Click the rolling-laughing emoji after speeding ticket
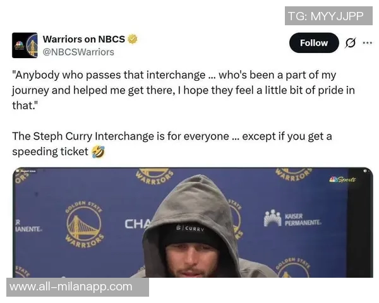Image resolution: width=379 pixels, height=303 pixels. coord(99,151)
